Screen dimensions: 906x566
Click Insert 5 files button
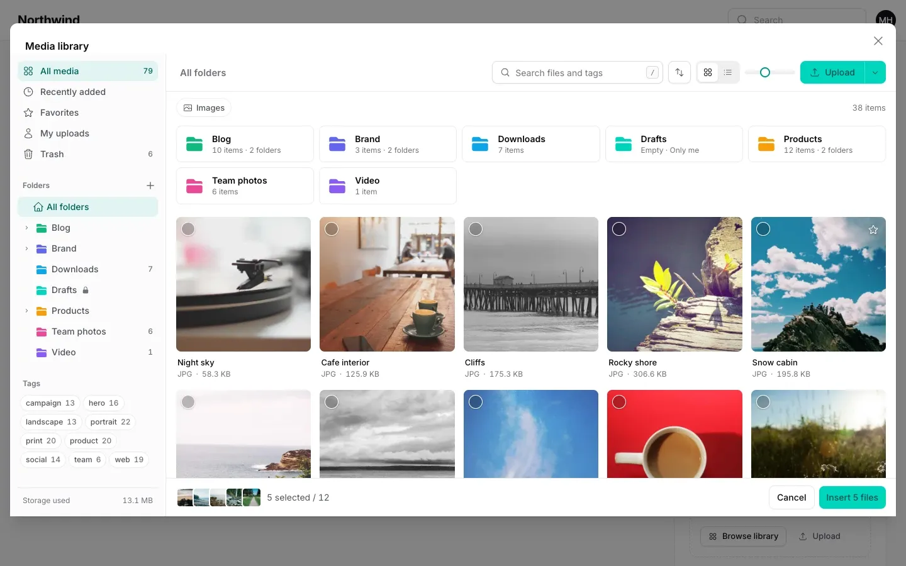853,497
